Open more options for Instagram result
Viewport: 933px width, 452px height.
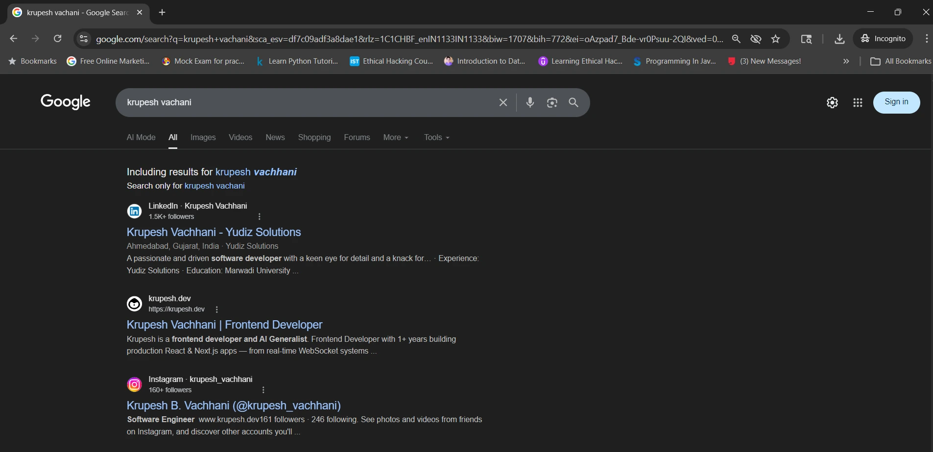click(263, 390)
